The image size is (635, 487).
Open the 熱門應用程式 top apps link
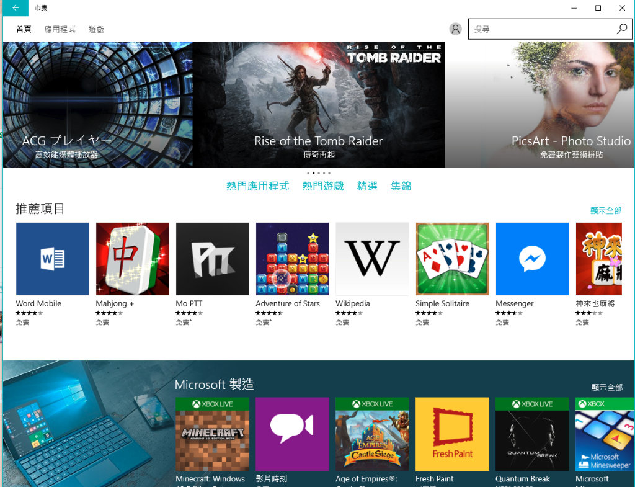(258, 186)
